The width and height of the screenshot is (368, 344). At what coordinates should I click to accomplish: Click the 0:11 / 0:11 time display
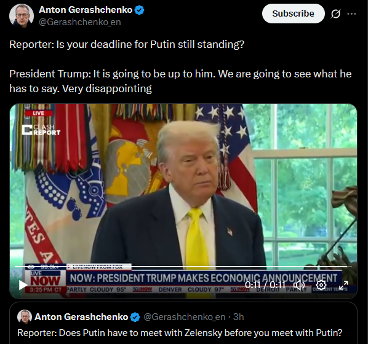tap(265, 285)
